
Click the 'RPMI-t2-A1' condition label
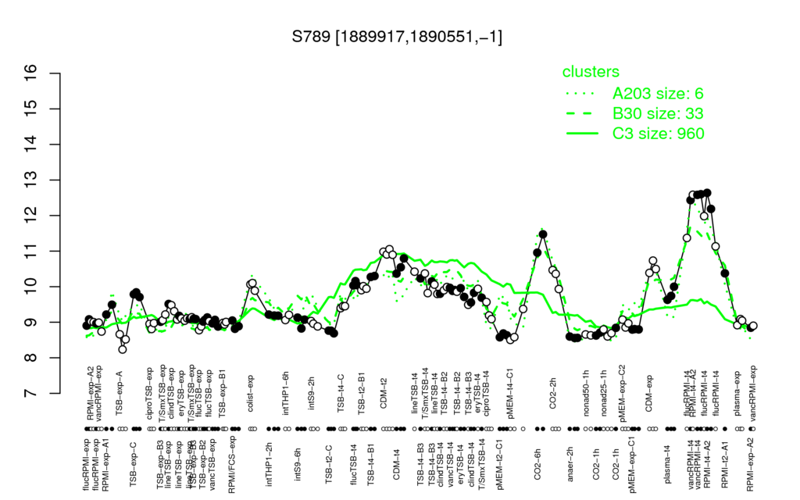pyautogui.click(x=724, y=464)
